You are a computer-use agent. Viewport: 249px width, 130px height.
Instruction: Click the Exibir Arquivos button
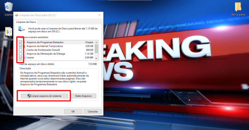point(84,96)
